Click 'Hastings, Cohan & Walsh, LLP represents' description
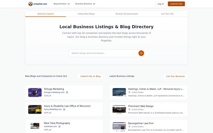Image resolution: width=213 pixels, height=133 pixels. tap(156, 96)
